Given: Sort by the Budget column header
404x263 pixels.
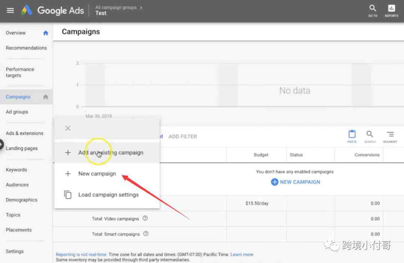Looking at the screenshot, I should pos(261,155).
